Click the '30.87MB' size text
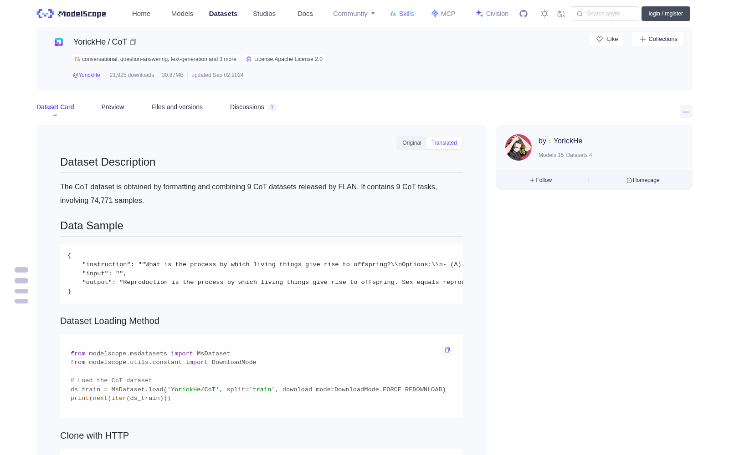 point(173,75)
